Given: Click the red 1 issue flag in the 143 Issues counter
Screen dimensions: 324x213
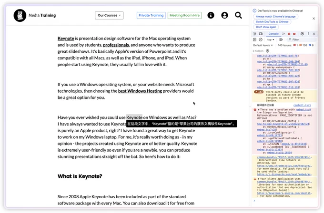Looking at the screenshot, I should pyautogui.click(x=295, y=45).
